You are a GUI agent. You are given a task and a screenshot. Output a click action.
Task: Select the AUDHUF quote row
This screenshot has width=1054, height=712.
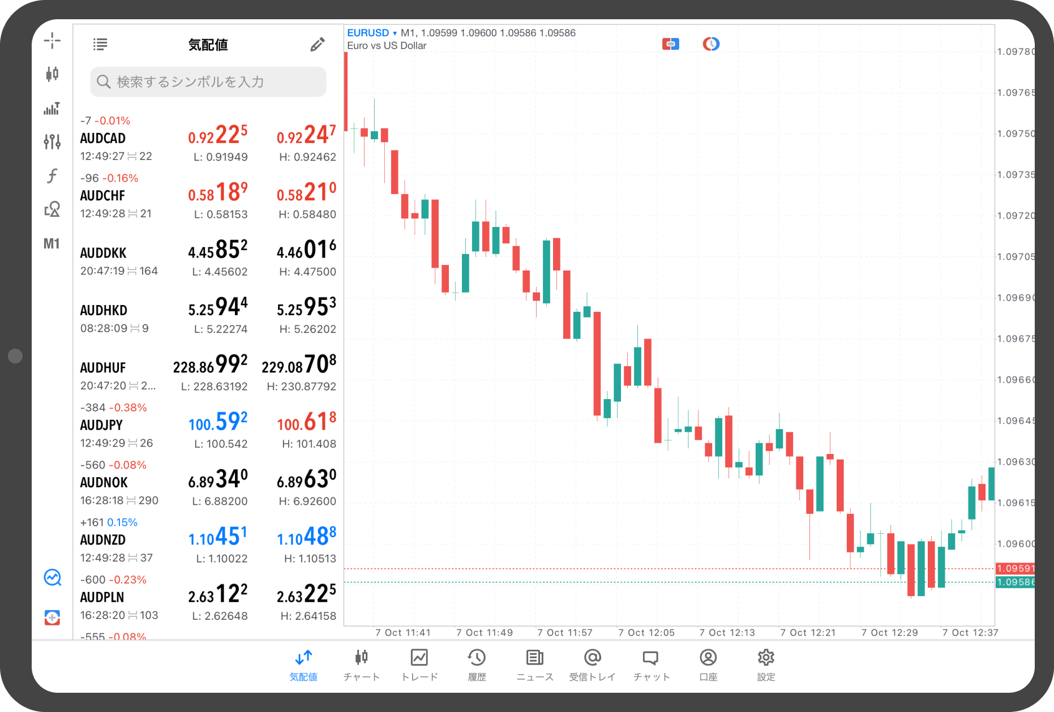click(208, 368)
